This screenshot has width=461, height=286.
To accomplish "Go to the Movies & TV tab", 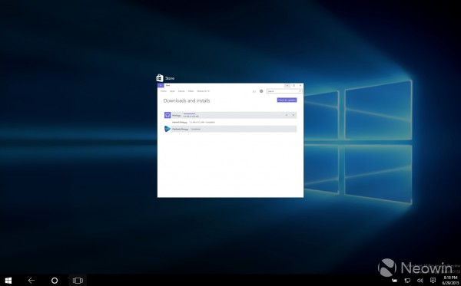I will tap(204, 91).
